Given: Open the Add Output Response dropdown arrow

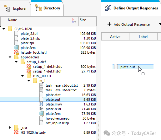Looking at the screenshot, I should tap(160, 24).
